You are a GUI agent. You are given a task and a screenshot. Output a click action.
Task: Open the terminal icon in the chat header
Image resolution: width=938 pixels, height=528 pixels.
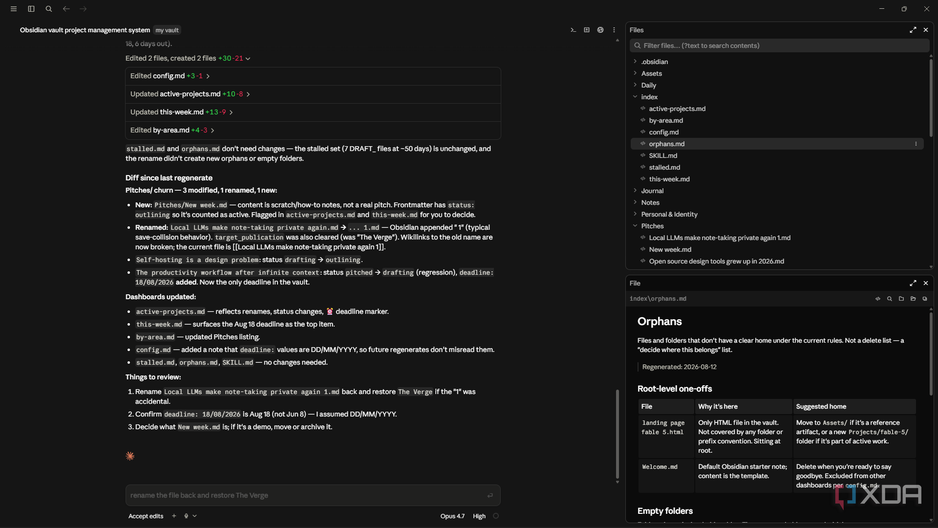tap(573, 30)
